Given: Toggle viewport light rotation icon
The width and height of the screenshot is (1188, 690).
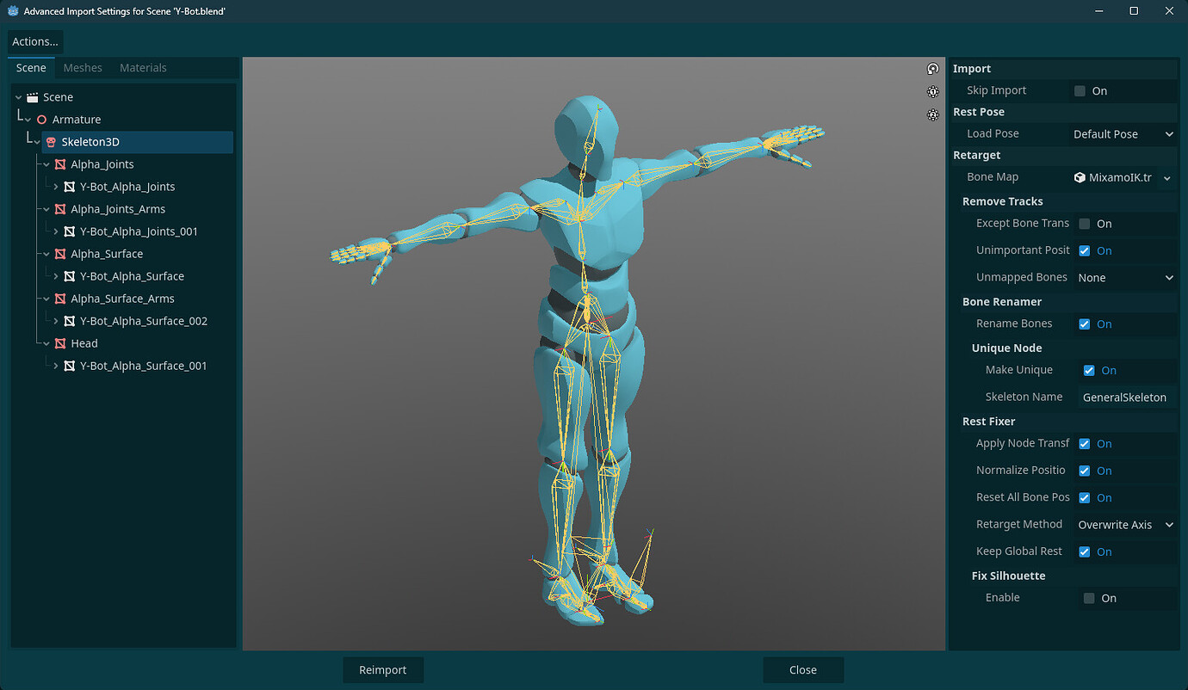Looking at the screenshot, I should pos(933,69).
